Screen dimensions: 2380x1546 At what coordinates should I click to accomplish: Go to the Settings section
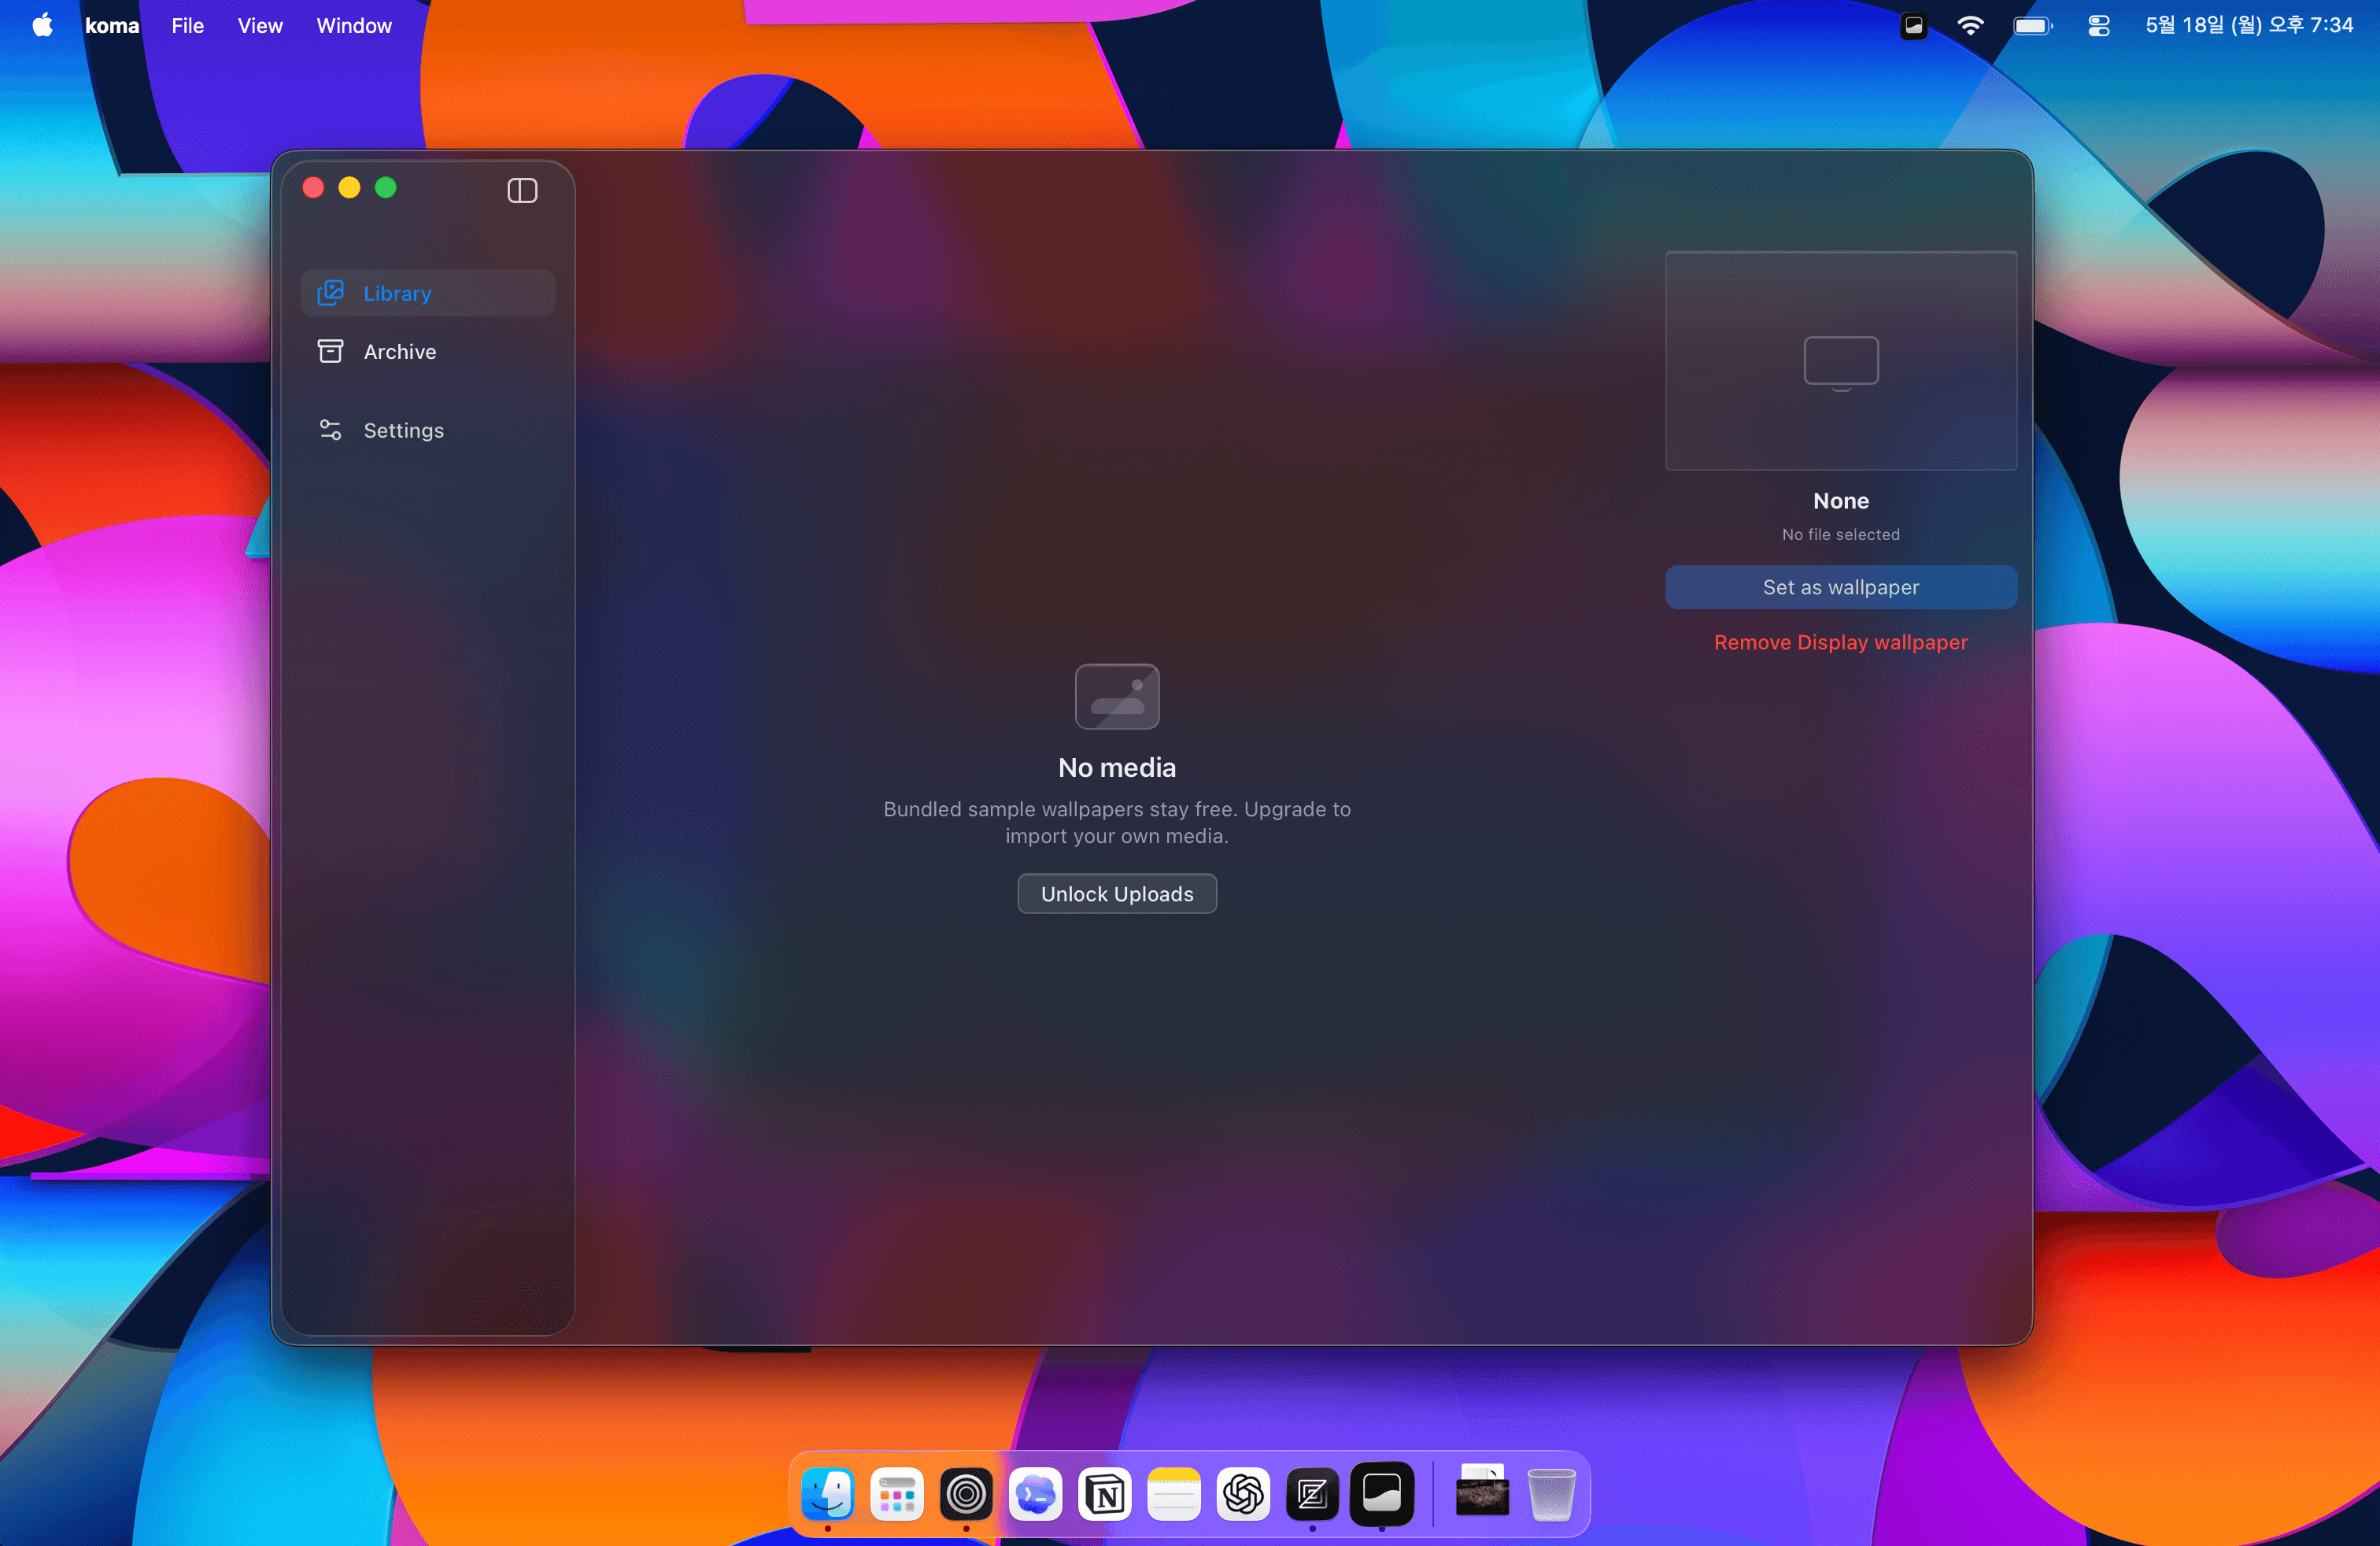click(428, 430)
